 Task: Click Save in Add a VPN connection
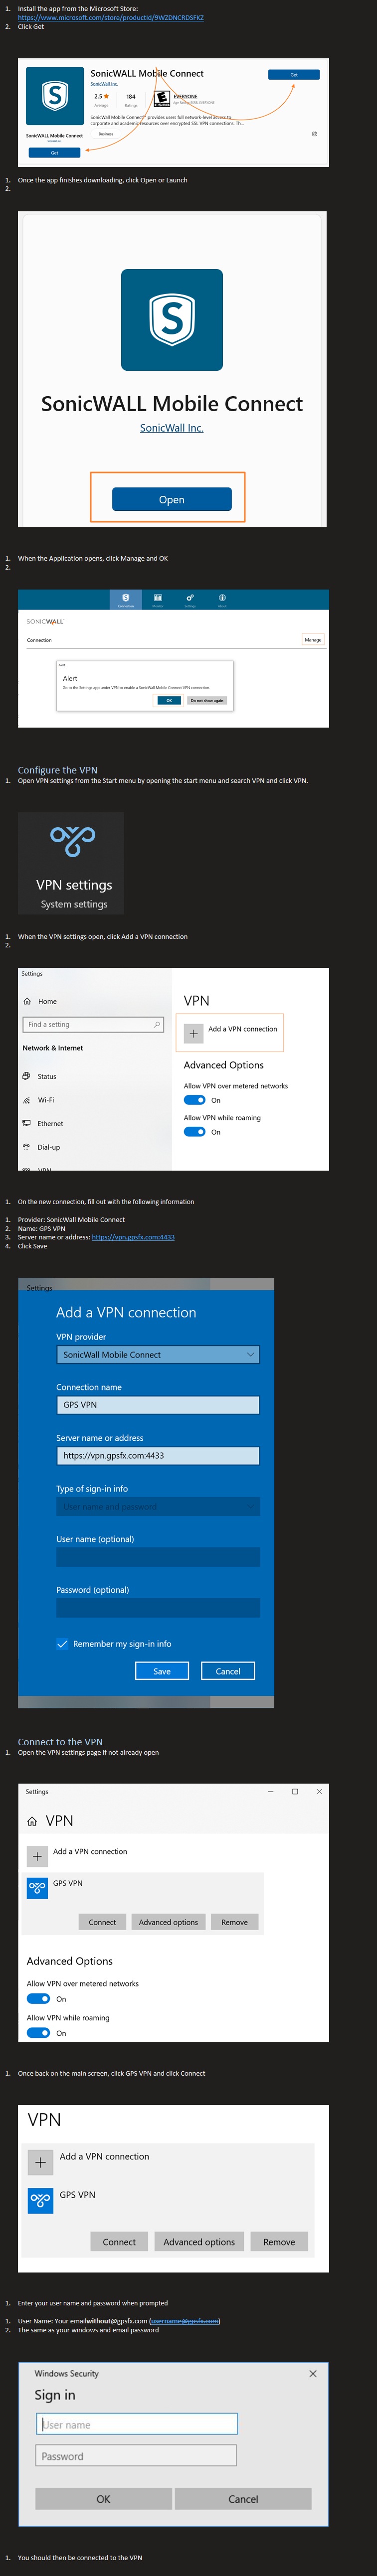(x=162, y=1671)
